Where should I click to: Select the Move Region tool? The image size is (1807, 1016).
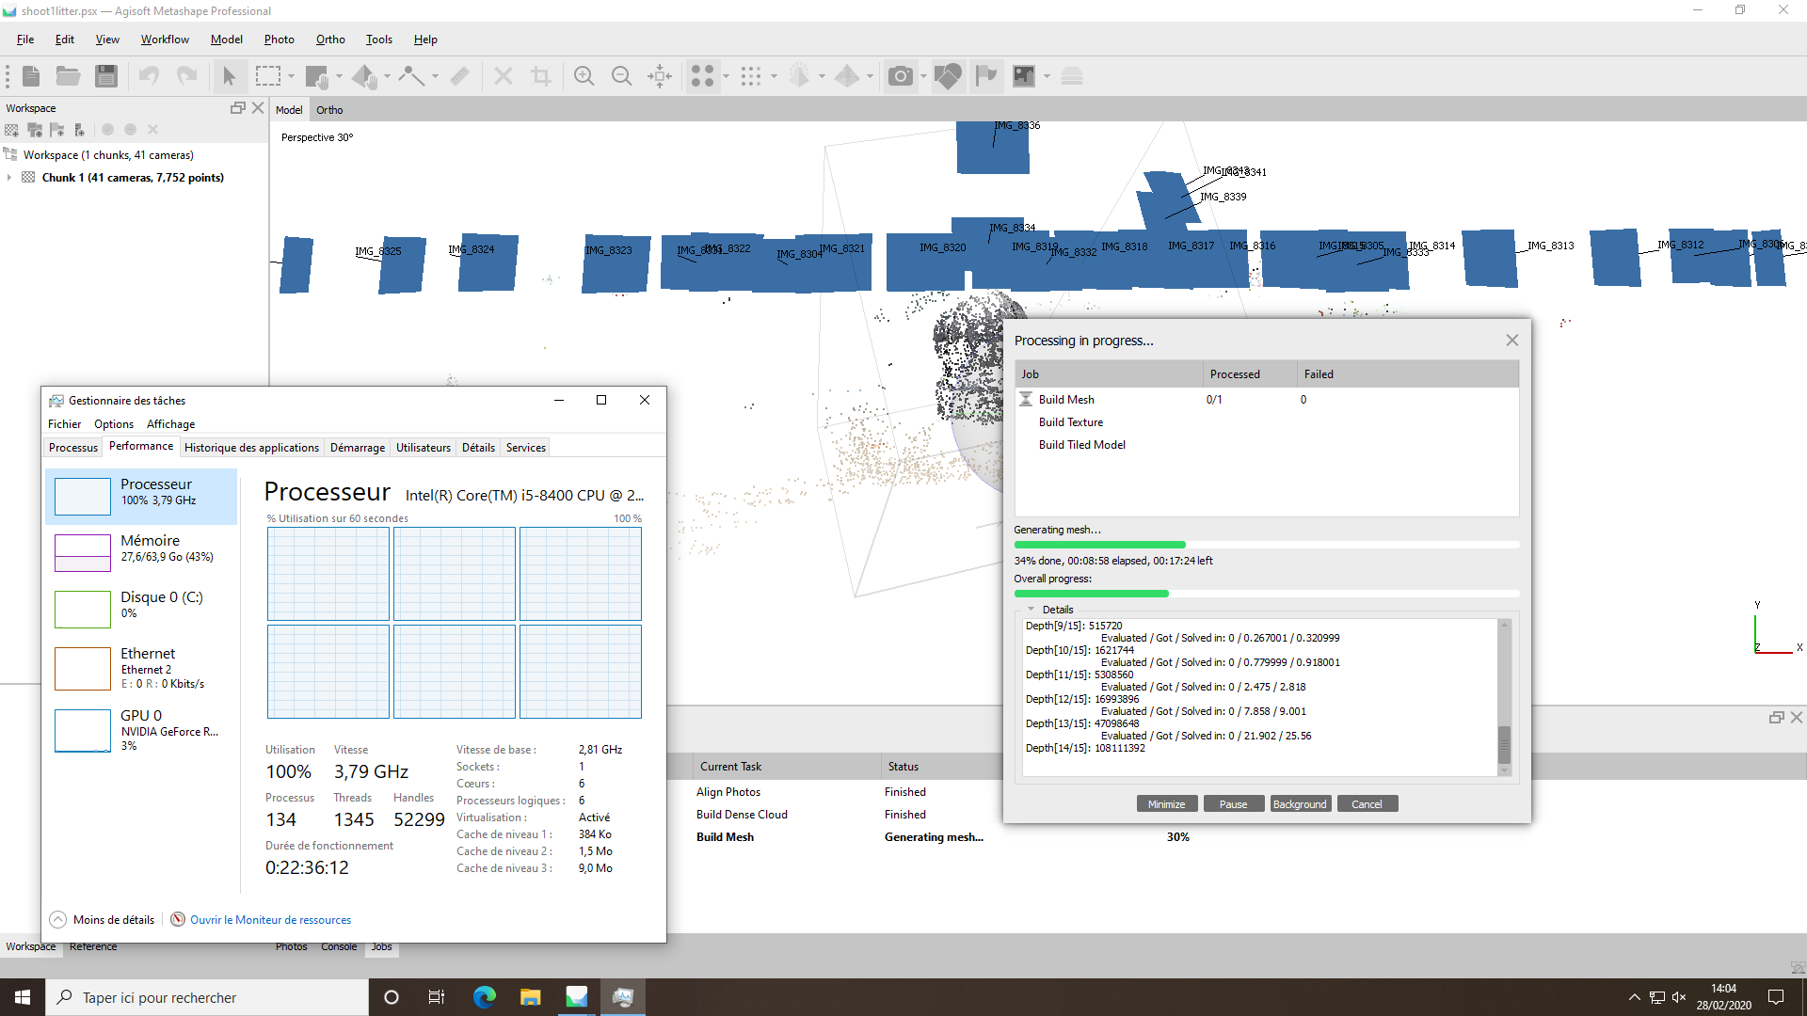317,76
